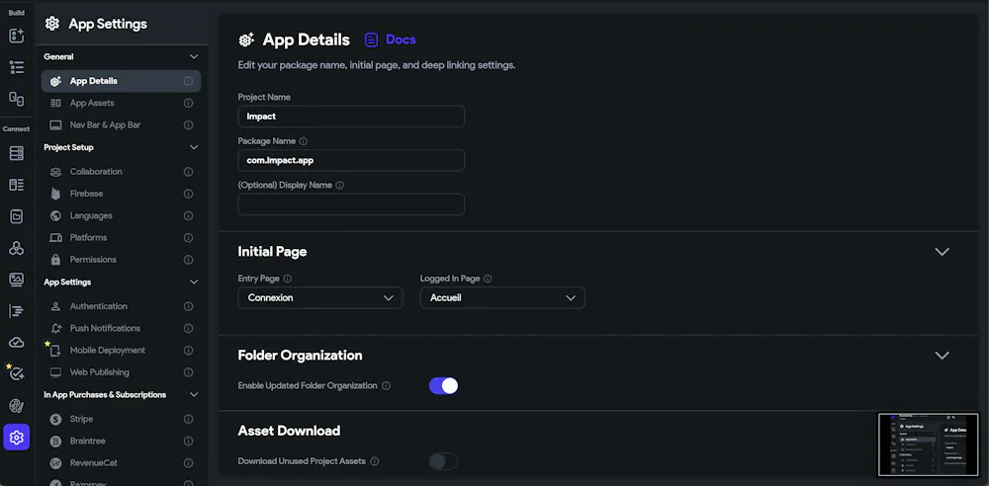Enable Download Unused Project Assets toggle

coord(443,461)
